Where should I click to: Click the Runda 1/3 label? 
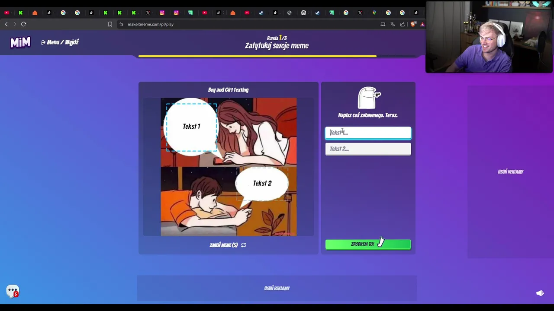(277, 38)
